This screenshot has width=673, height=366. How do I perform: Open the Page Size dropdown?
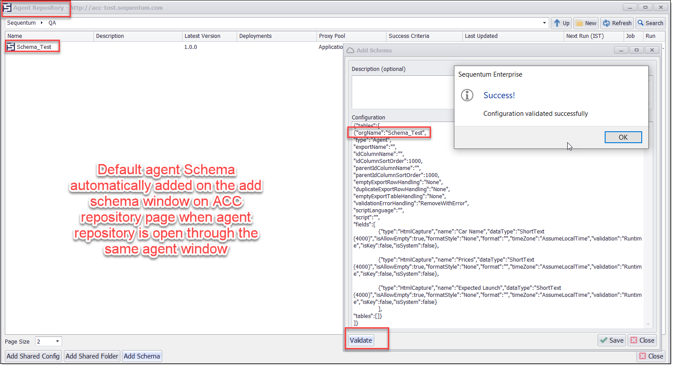[x=57, y=342]
